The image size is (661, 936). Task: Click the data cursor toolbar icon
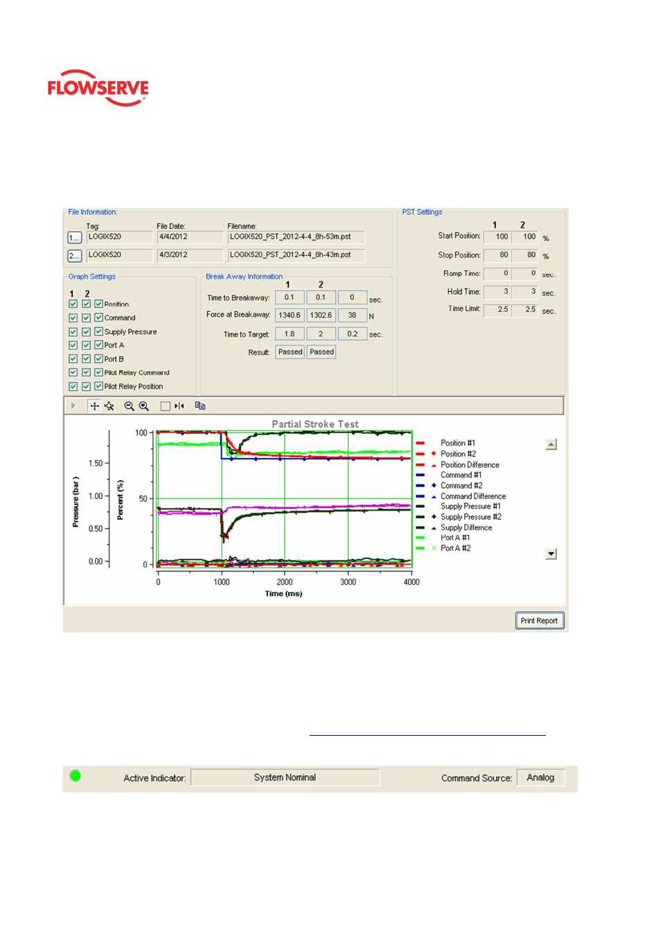click(179, 406)
